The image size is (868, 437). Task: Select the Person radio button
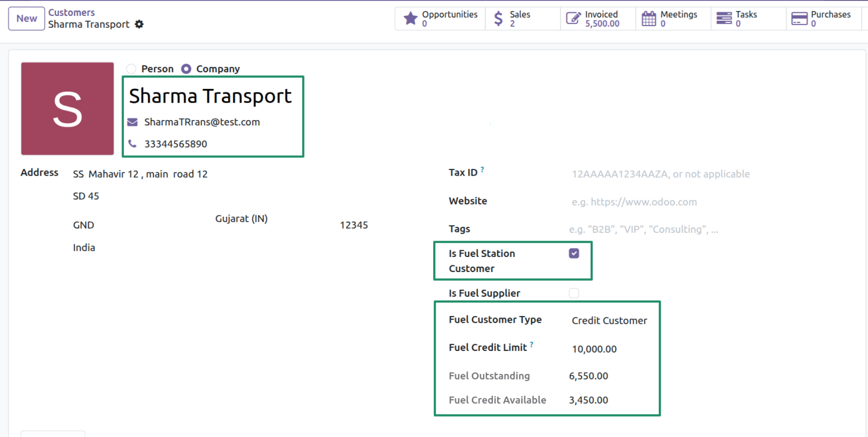pyautogui.click(x=131, y=69)
